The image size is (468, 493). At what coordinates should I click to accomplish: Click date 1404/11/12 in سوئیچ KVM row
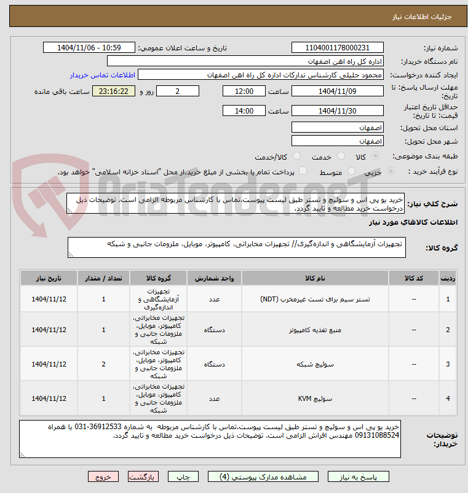click(x=49, y=398)
